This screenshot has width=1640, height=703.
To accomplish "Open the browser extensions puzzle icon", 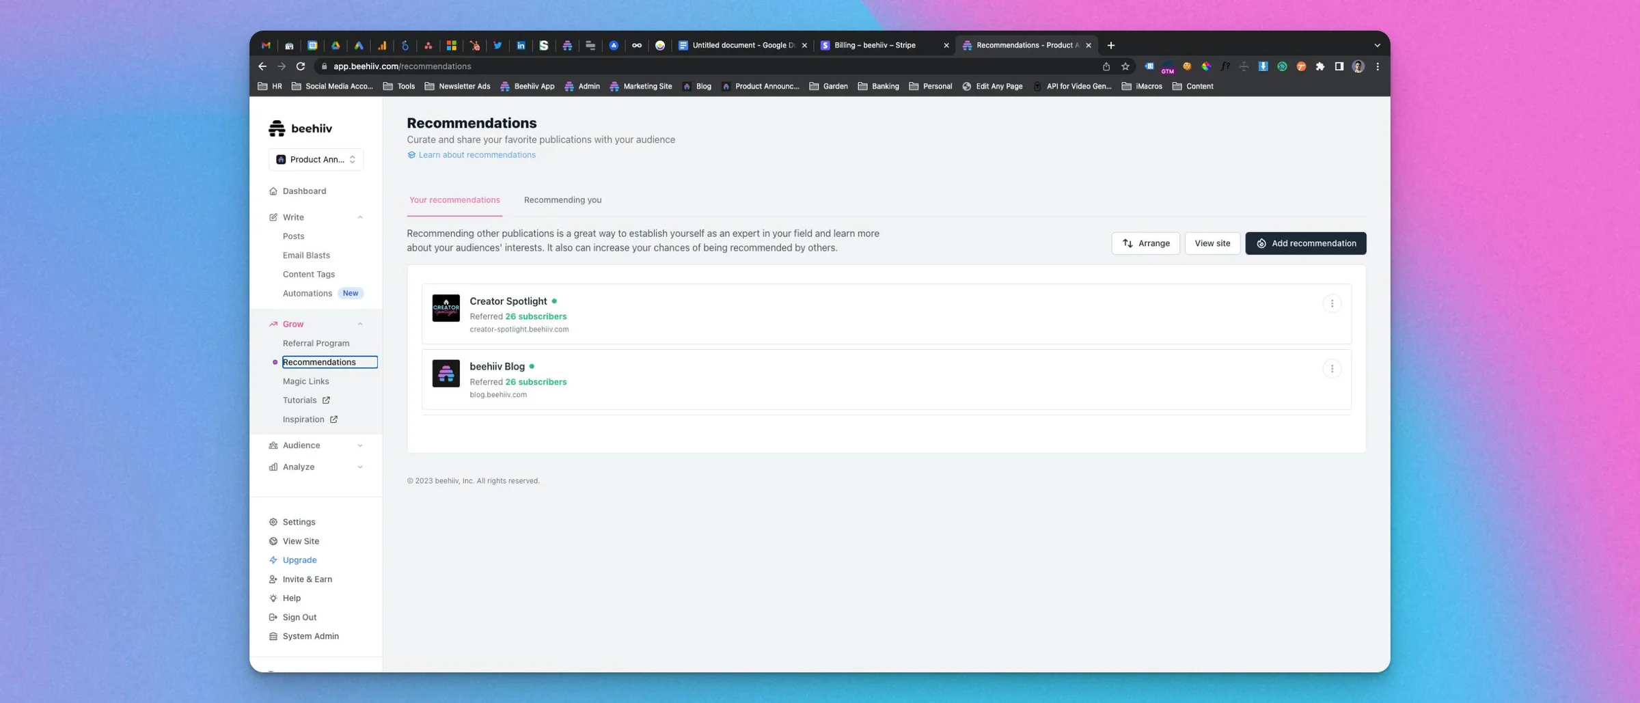I will tap(1320, 66).
